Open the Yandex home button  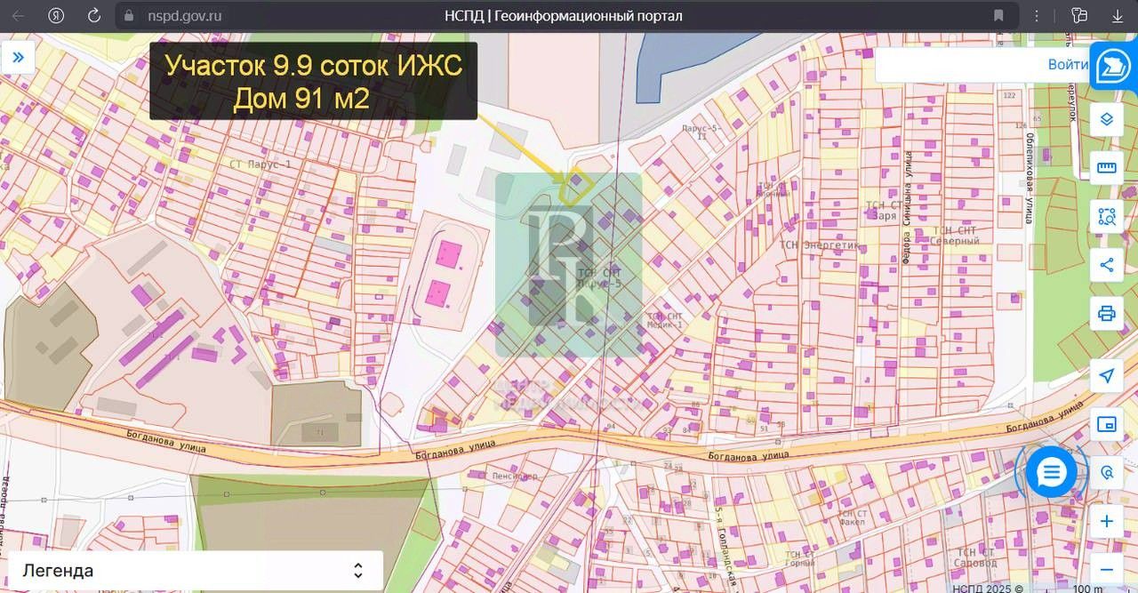pos(56,16)
